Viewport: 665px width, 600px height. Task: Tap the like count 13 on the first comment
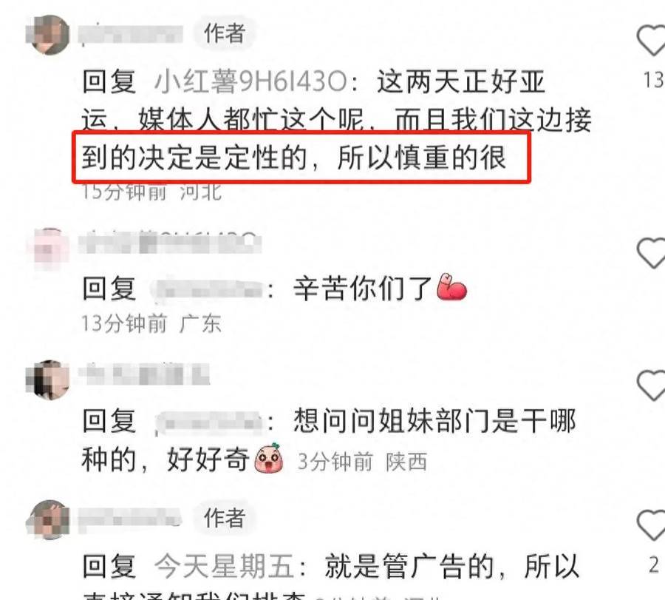[654, 80]
